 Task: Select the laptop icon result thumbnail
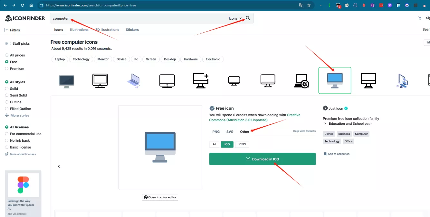[x=134, y=80]
